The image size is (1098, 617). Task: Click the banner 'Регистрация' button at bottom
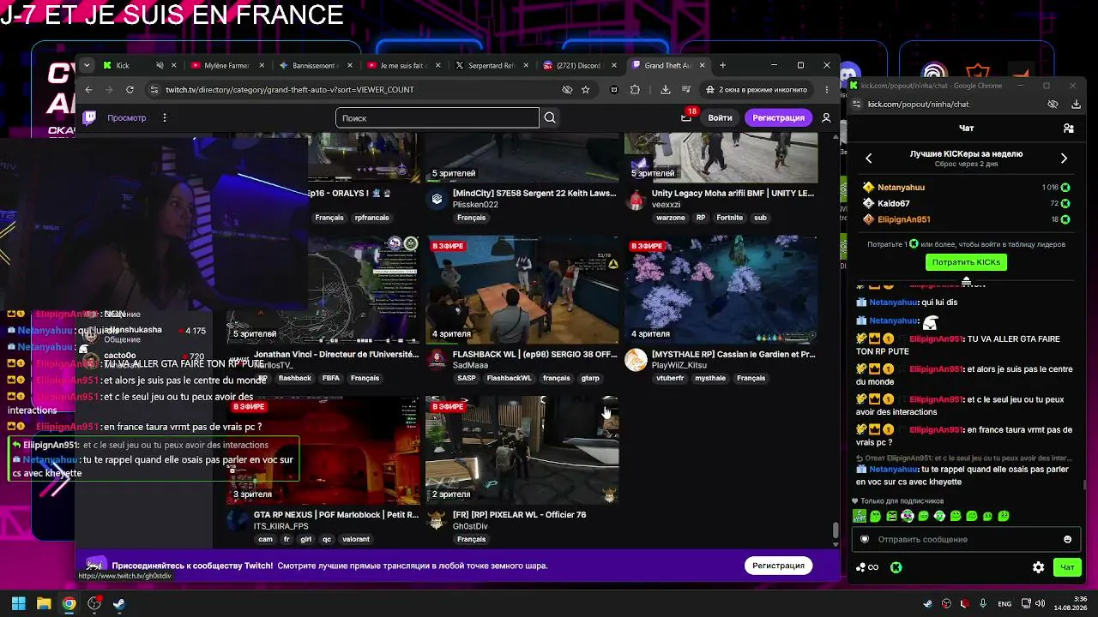click(x=779, y=566)
